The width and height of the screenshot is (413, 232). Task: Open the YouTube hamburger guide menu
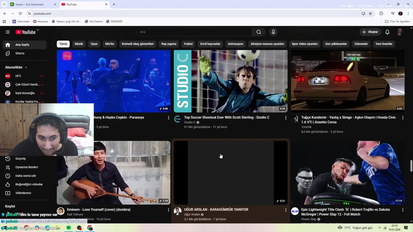pyautogui.click(x=8, y=32)
